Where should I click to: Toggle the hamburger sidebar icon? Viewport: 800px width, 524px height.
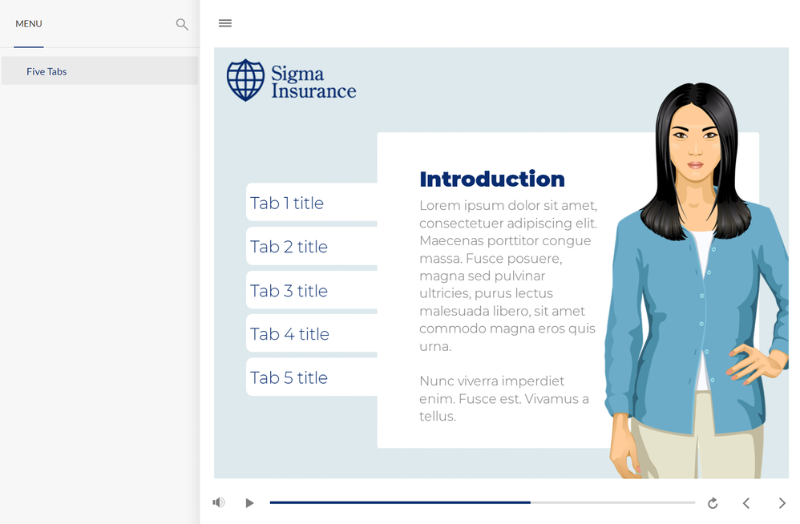coord(225,23)
